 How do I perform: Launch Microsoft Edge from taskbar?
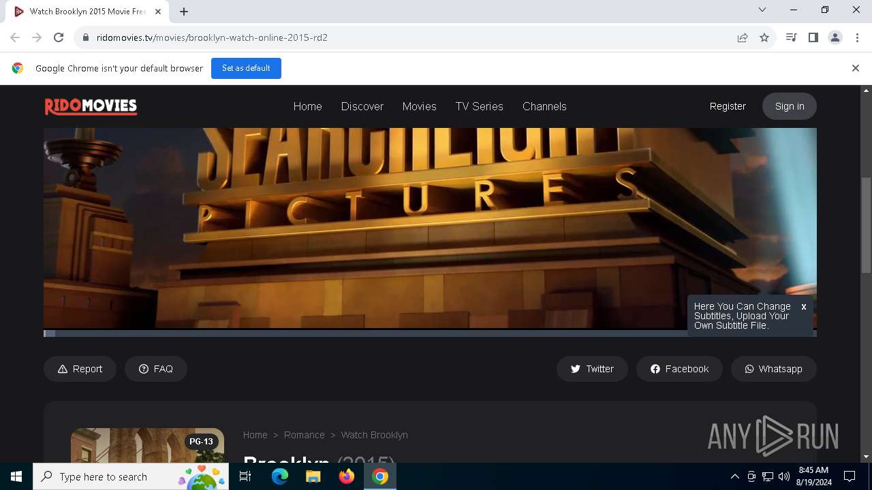[280, 476]
